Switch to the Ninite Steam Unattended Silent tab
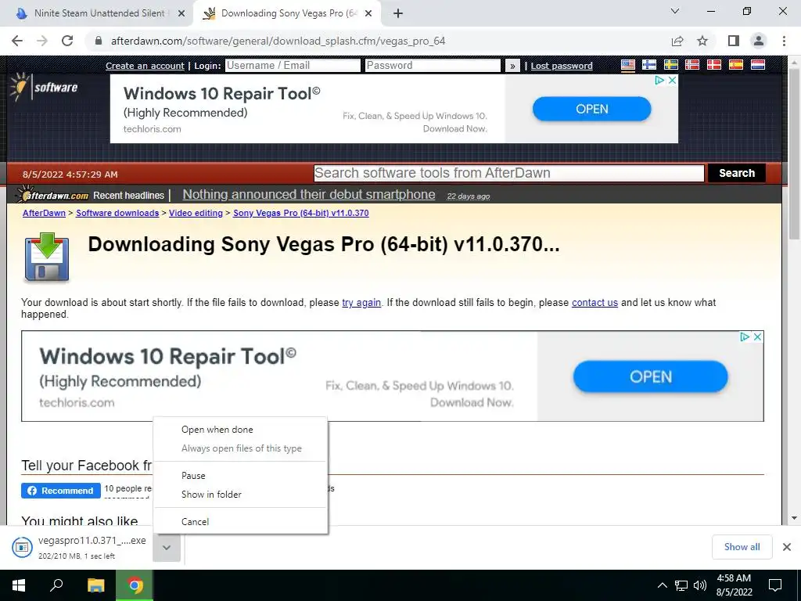 (x=99, y=13)
